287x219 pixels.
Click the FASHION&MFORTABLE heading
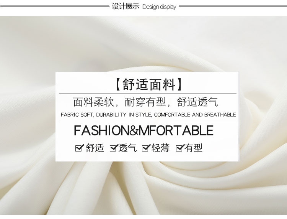coord(143,130)
